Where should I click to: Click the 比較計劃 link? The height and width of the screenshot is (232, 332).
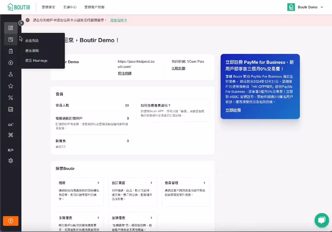178,68
